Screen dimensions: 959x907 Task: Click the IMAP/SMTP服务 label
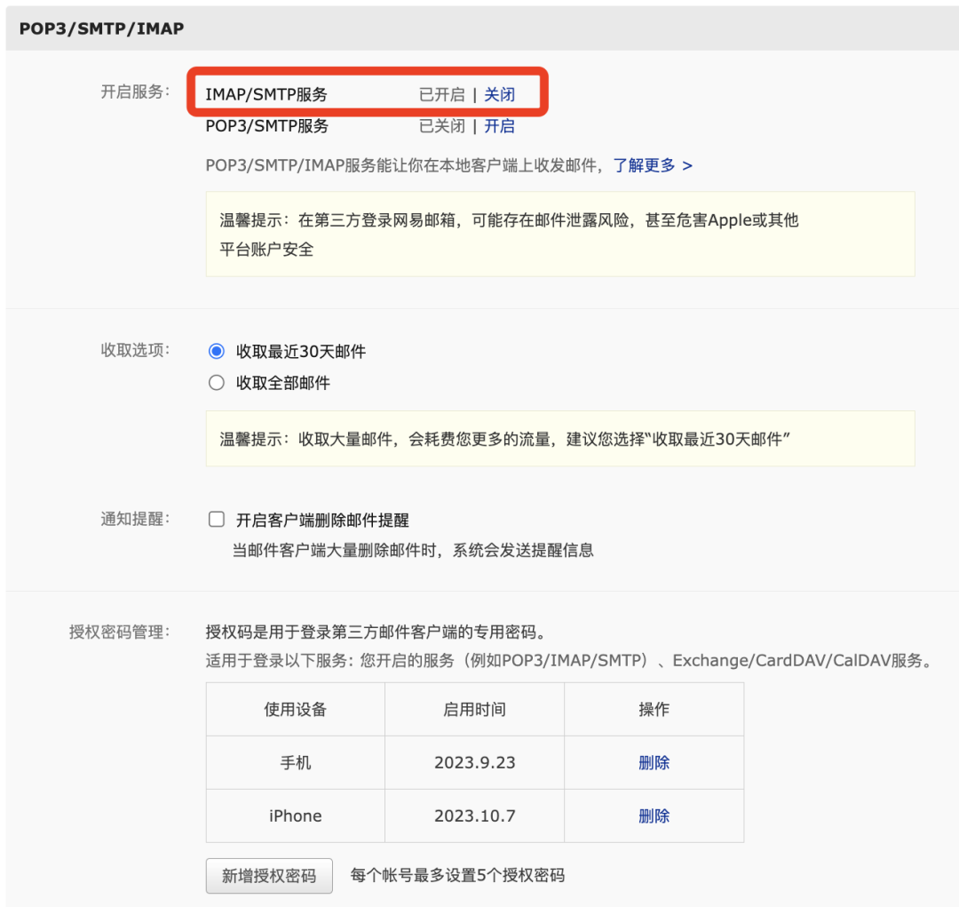266,95
